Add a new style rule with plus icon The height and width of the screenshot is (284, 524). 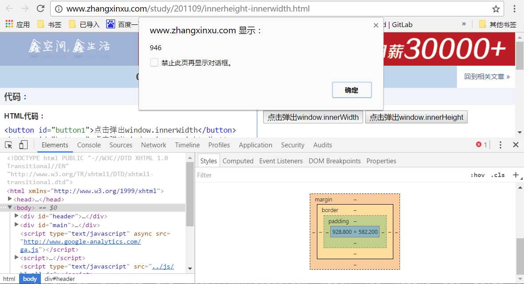[516, 175]
